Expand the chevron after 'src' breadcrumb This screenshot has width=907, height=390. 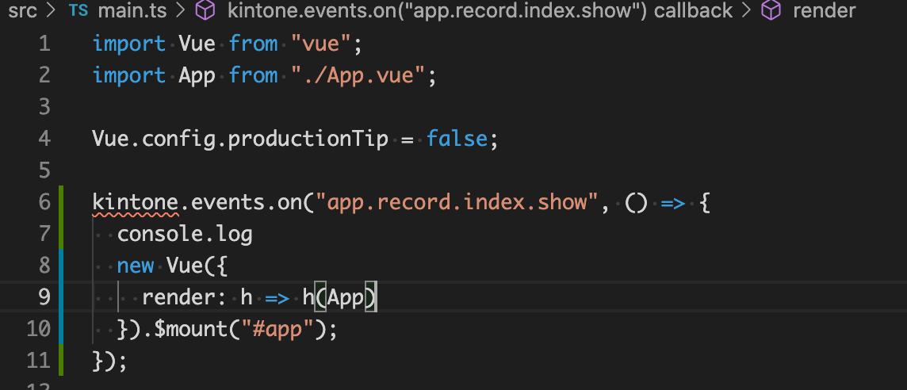52,10
